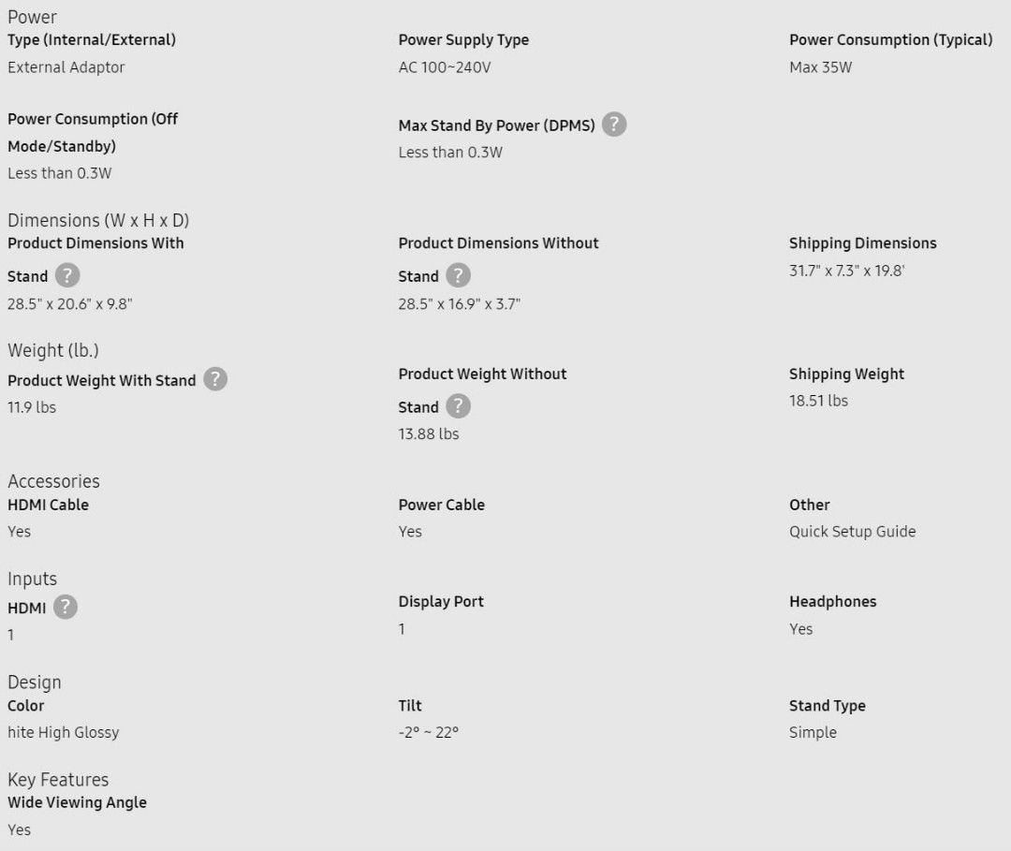
Task: Click the Design section heading
Action: [35, 682]
